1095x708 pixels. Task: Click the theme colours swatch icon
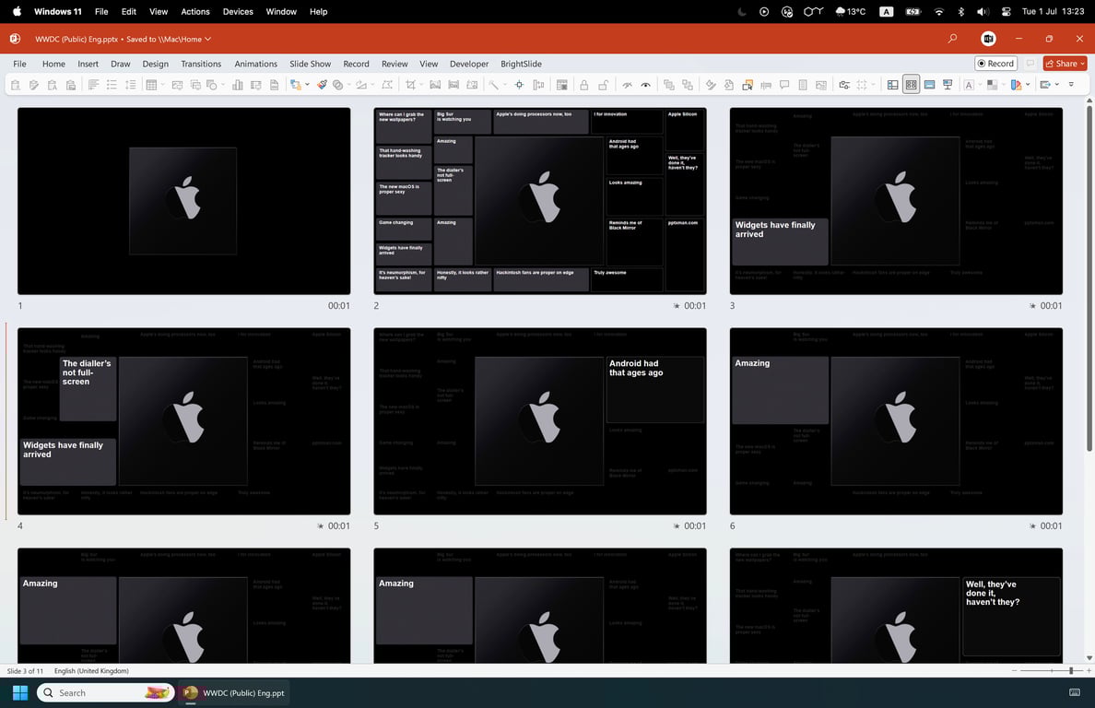pyautogui.click(x=1016, y=85)
